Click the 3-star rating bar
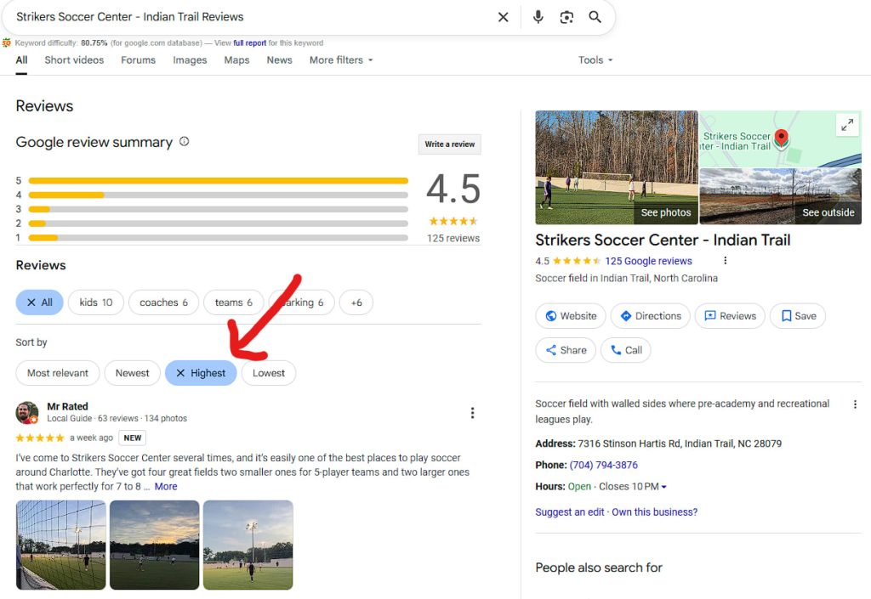Image resolution: width=871 pixels, height=599 pixels. pos(219,209)
